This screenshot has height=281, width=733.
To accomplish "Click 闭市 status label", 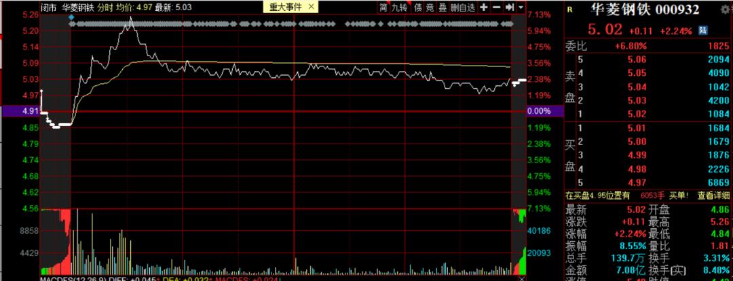I will [48, 7].
